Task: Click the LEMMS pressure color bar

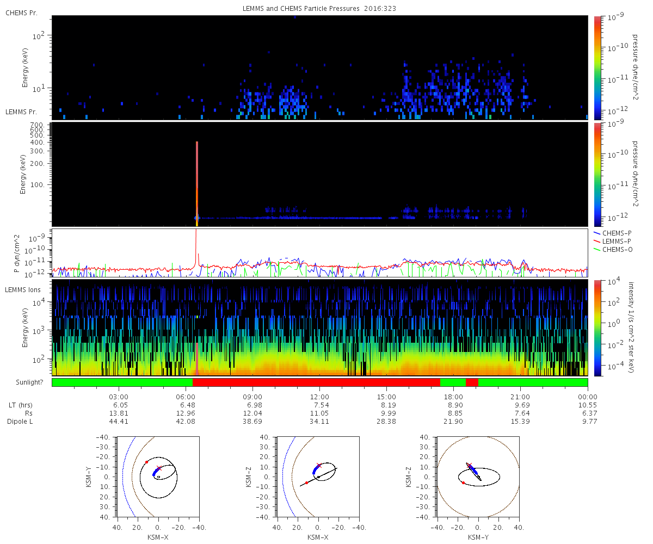Action: pyautogui.click(x=597, y=174)
